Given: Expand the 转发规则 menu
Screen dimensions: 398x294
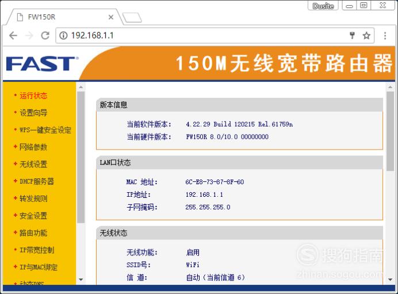Looking at the screenshot, I should (x=33, y=198).
